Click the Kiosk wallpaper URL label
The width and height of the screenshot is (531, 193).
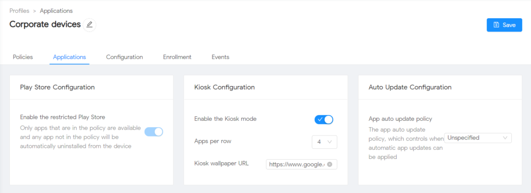tap(221, 163)
